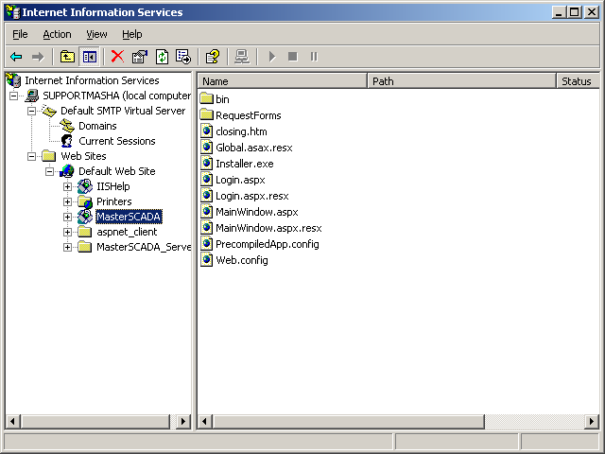Click the Connect to computer icon
The image size is (605, 454).
coord(242,57)
